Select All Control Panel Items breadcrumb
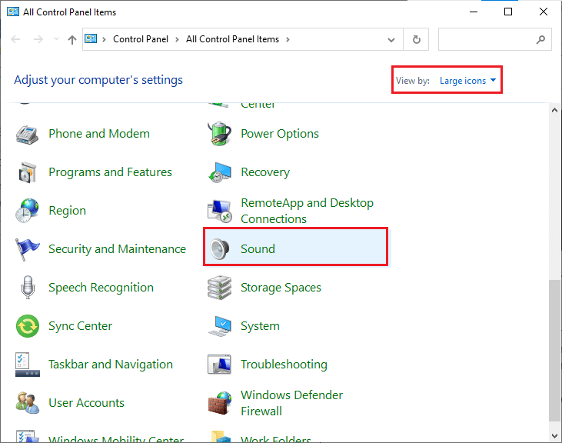This screenshot has height=443, width=562. pos(231,39)
